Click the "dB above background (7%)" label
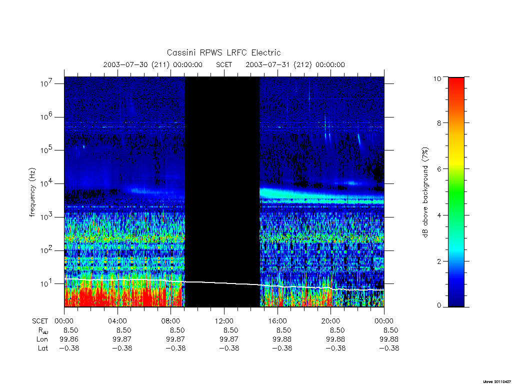512x384 pixels. (425, 192)
